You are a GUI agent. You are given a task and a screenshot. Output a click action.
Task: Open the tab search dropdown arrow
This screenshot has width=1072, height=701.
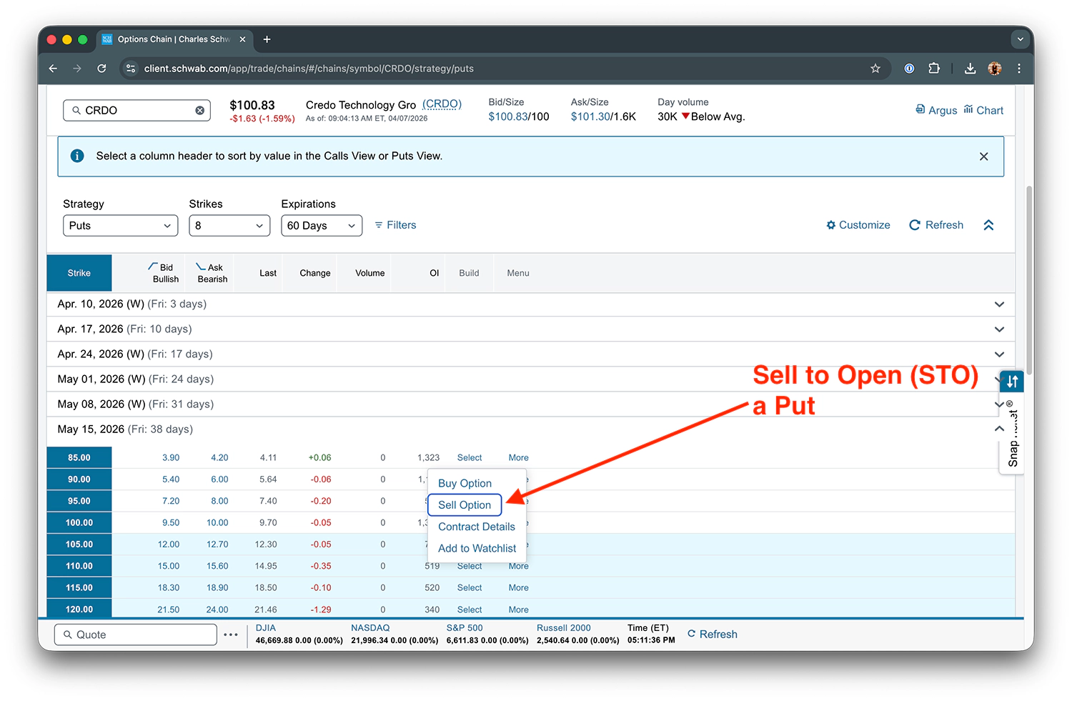[1019, 39]
